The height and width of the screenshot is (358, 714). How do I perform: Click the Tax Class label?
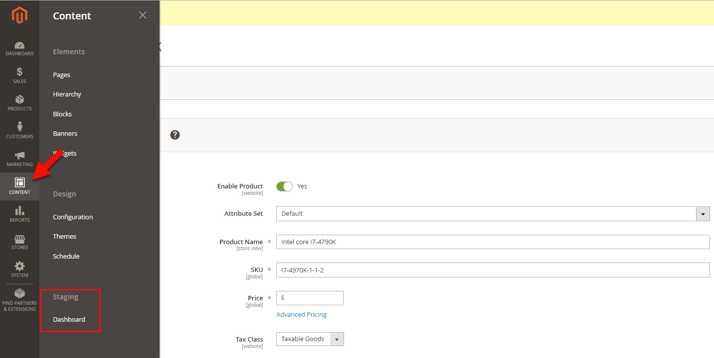249,339
